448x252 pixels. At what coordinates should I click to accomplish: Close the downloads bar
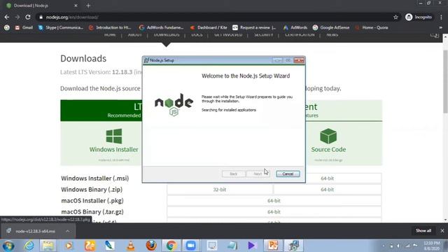click(442, 230)
